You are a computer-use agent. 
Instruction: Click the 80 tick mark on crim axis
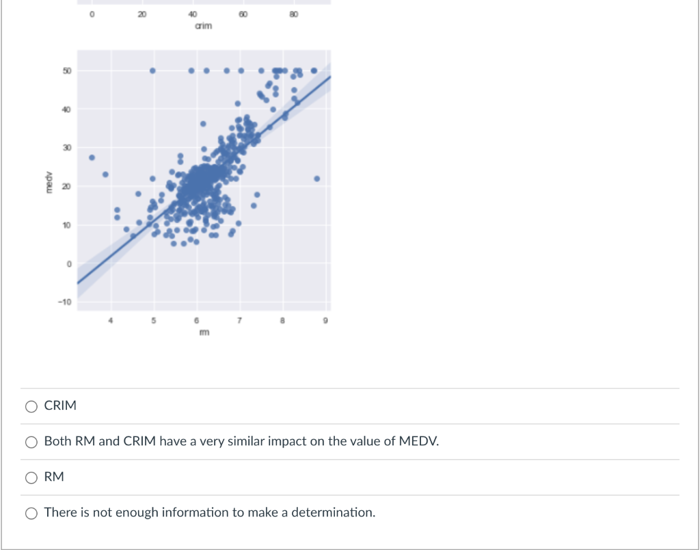click(x=294, y=14)
